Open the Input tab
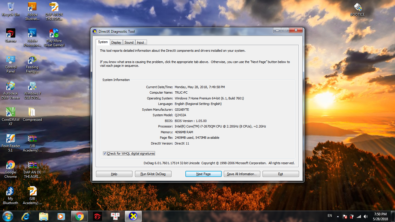 coord(141,42)
